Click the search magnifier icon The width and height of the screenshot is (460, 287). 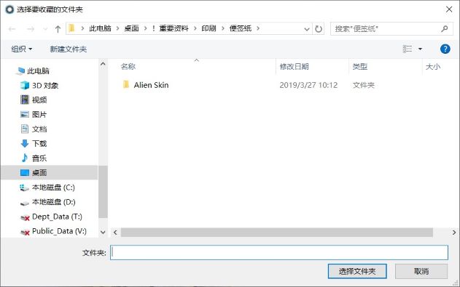445,28
